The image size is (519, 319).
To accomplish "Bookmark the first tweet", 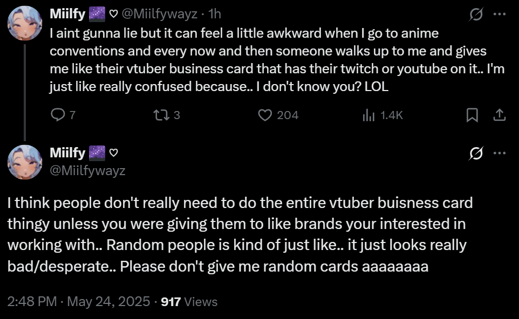I will coord(472,115).
